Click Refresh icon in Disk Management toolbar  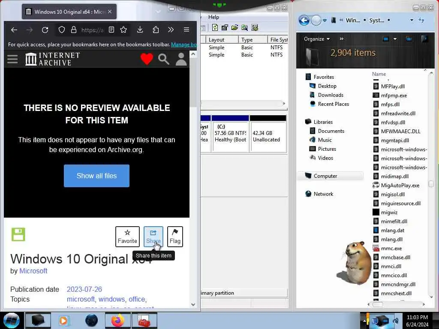point(215,27)
